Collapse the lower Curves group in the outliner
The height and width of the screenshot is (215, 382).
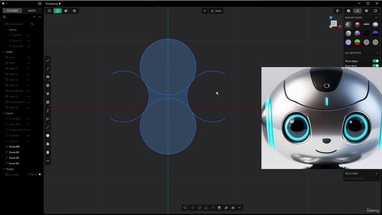click(4, 113)
